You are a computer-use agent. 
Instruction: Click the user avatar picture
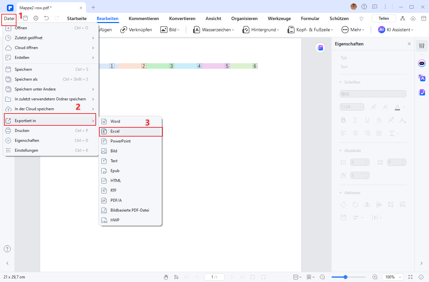point(354,7)
